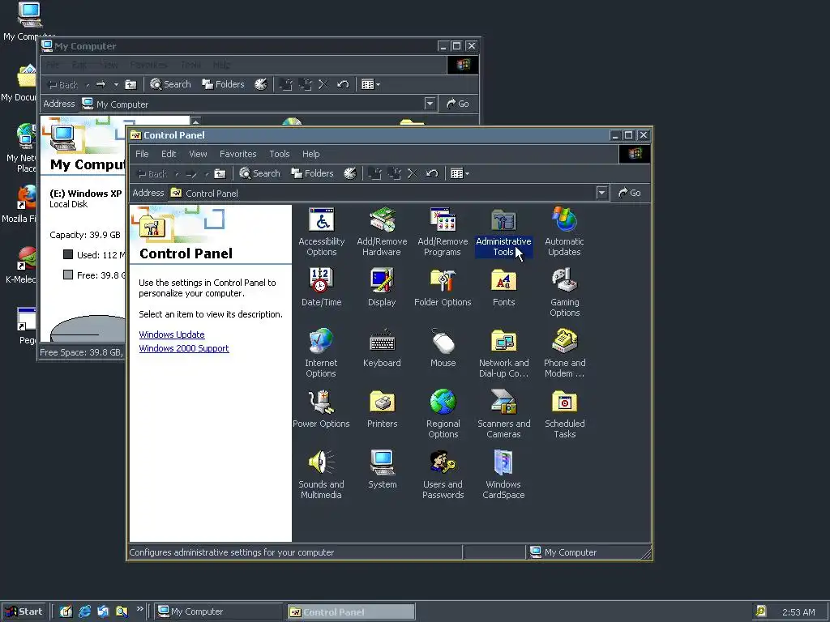Screen dimensions: 830x622
Task: Follow the Windows 2000 Support link
Action: point(184,348)
